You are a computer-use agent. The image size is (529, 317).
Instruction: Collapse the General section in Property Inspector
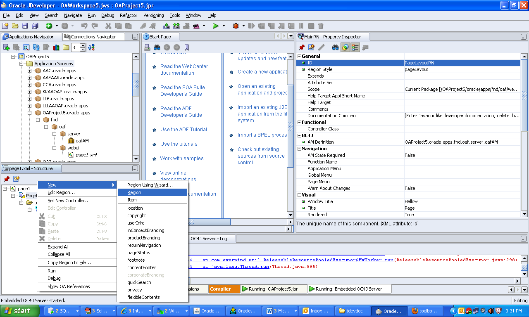click(299, 56)
